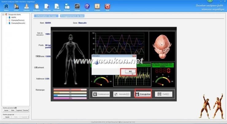The height and width of the screenshot is (124, 227).
Task: Start the Détection doctor icon
Action: coord(26,6)
